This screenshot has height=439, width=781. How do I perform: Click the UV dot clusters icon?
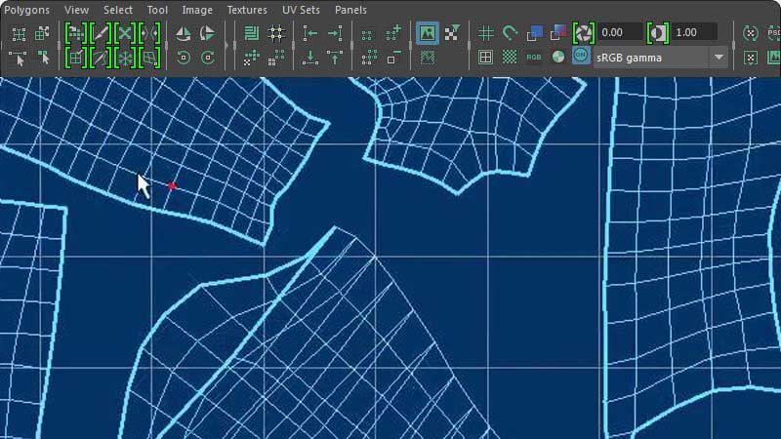point(276,58)
